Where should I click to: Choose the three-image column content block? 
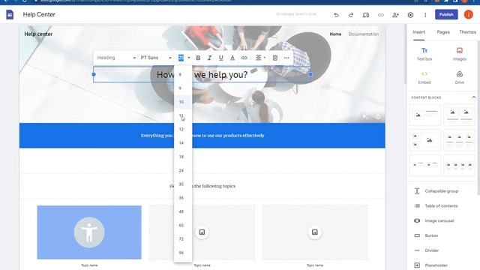459,140
